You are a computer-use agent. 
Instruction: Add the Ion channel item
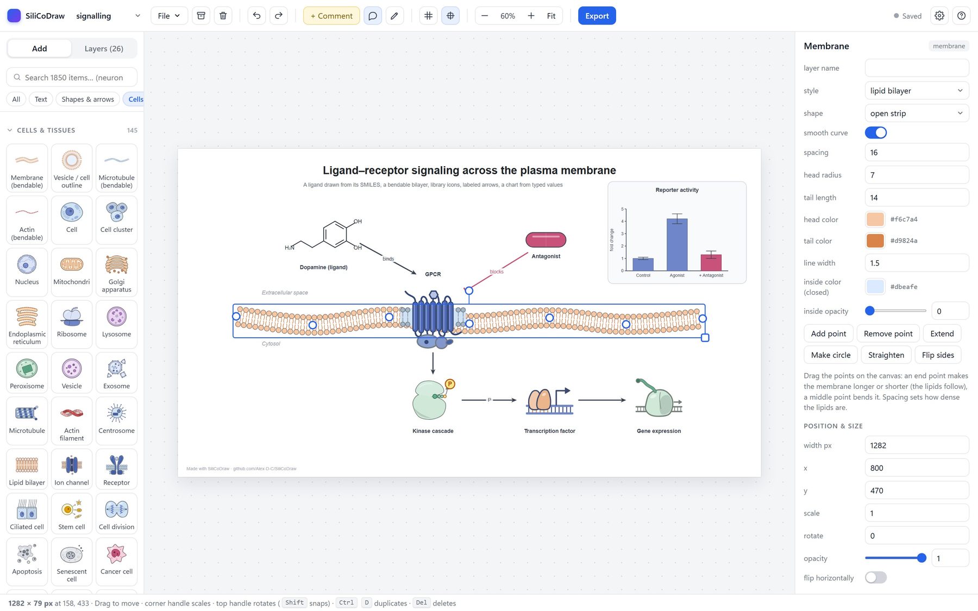coord(72,469)
